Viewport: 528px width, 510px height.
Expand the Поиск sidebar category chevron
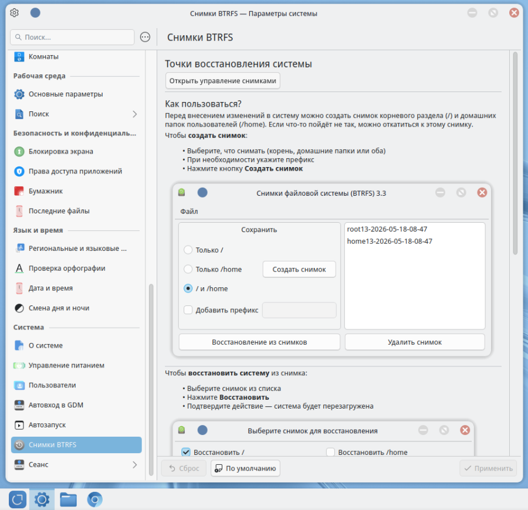tap(135, 114)
